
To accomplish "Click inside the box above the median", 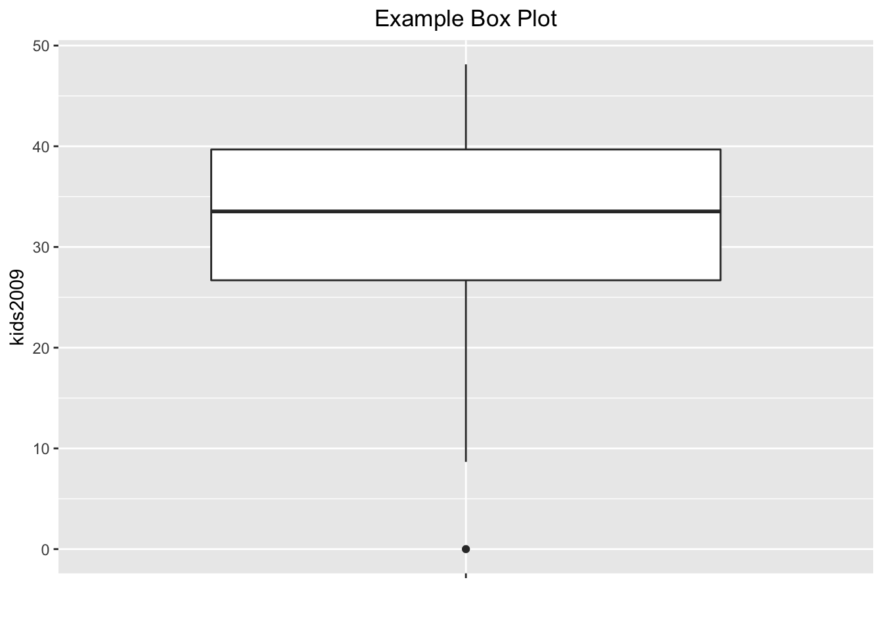I will click(466, 180).
